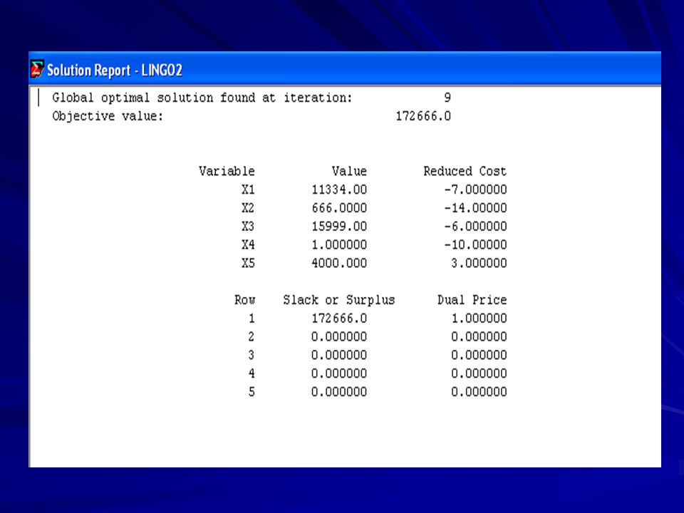Screen dimensions: 684x513
Task: Click the 'Dual Price' header
Action: pyautogui.click(x=472, y=300)
